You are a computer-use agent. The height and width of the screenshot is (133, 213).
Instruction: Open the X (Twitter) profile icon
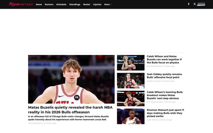(x=195, y=4)
